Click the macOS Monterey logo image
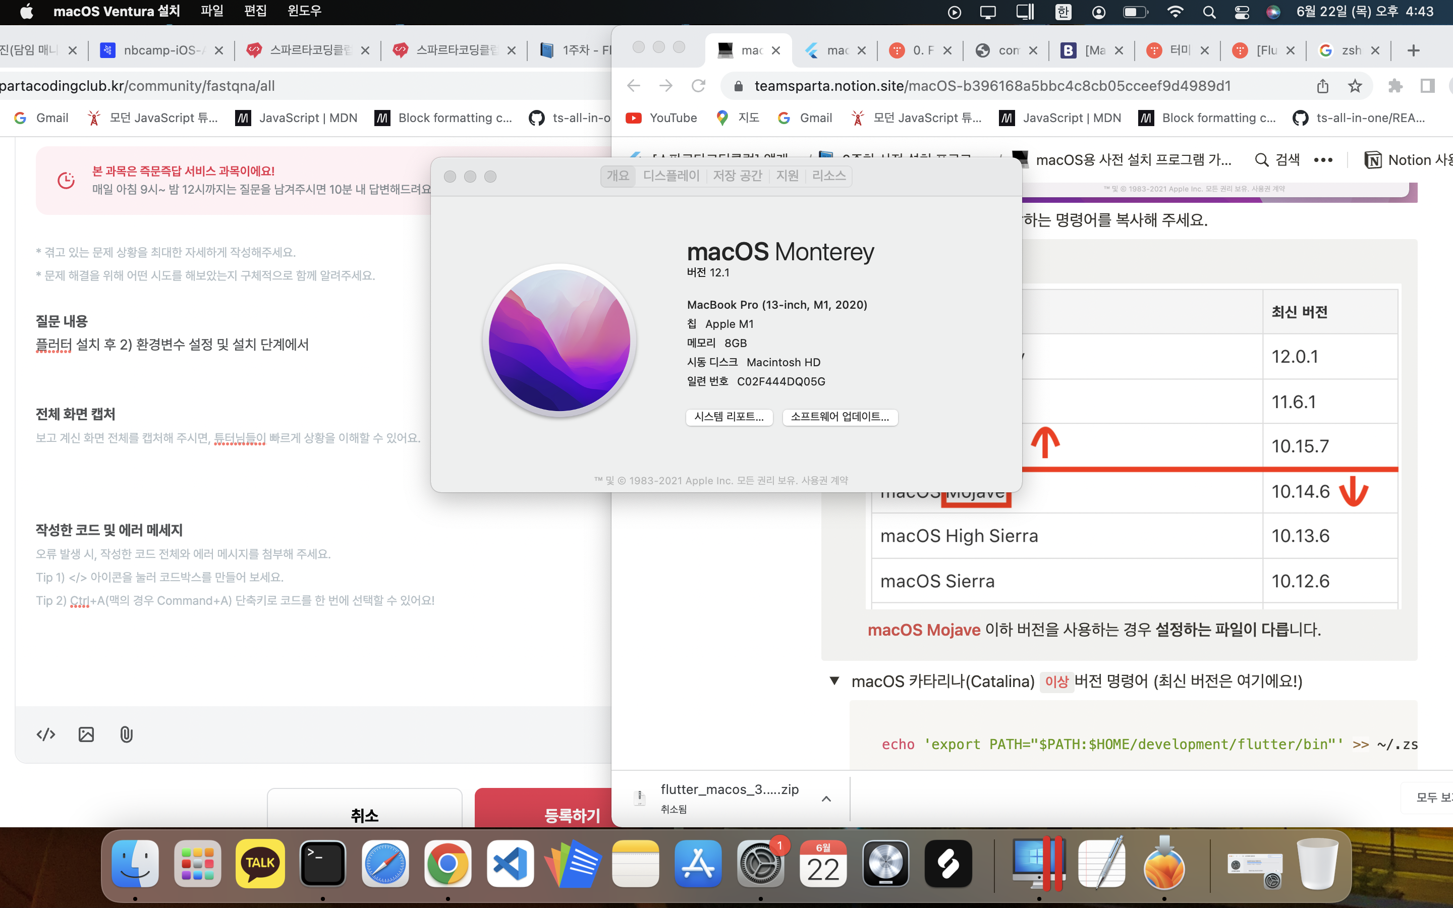 click(559, 340)
